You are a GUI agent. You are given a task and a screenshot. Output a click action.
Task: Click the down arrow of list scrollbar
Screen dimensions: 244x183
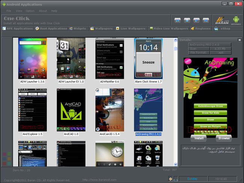176,164
